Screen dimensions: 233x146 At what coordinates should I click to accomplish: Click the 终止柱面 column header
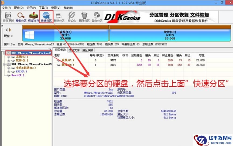pos(168,55)
